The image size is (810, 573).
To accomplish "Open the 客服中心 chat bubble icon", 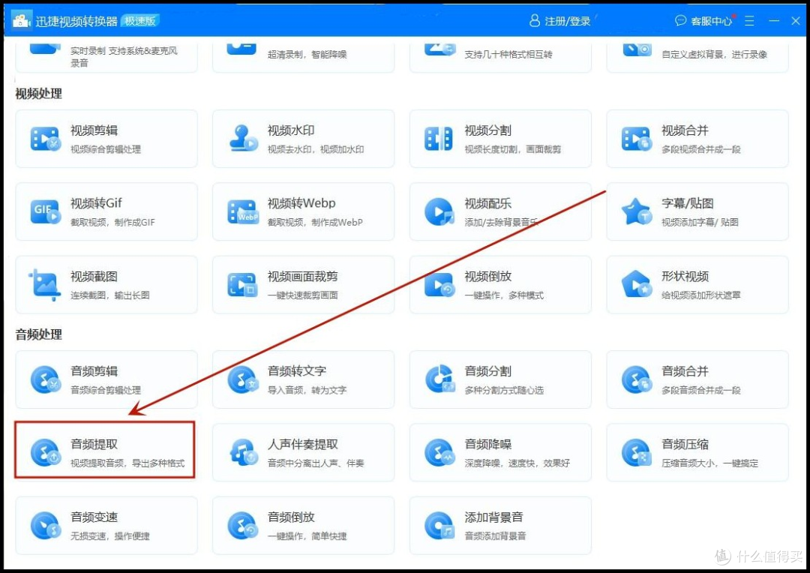I will 680,20.
